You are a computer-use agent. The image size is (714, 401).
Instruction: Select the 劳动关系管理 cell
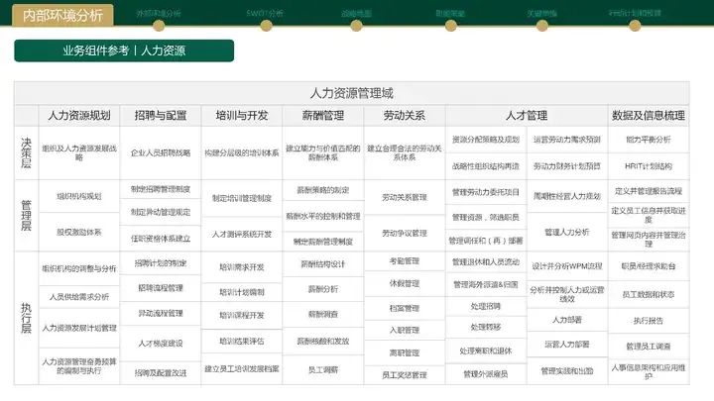tap(404, 197)
